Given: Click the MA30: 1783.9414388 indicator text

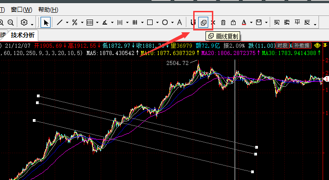Looking at the screenshot, I should click(289, 53).
